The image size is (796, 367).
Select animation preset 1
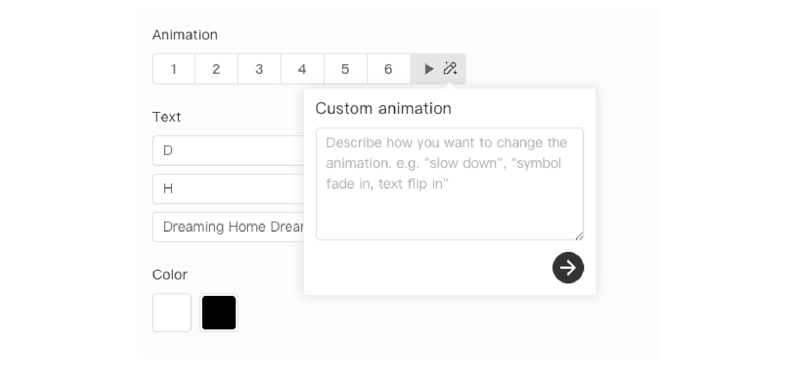[x=174, y=69]
